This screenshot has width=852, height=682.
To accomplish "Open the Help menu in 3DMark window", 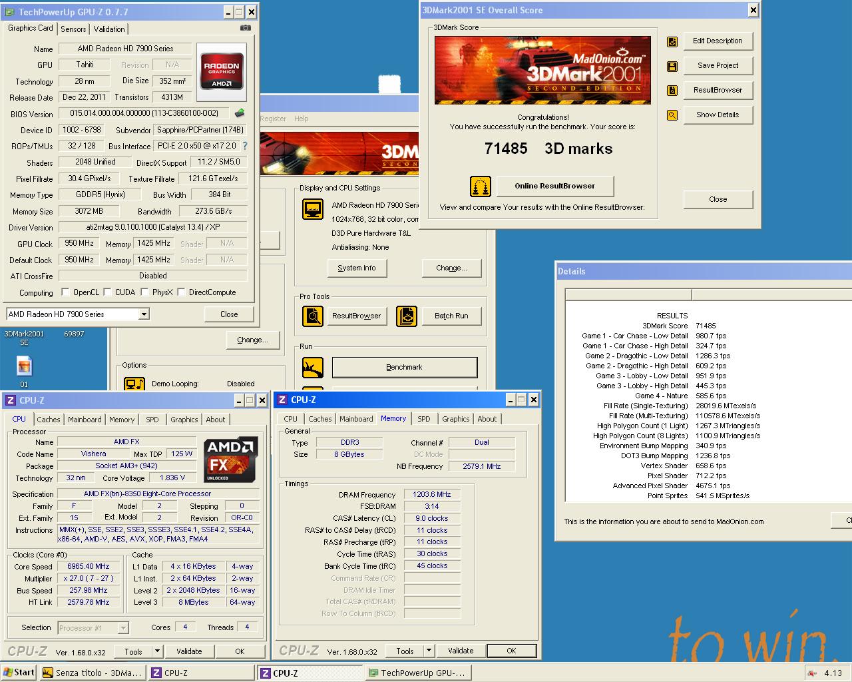I will pyautogui.click(x=302, y=119).
